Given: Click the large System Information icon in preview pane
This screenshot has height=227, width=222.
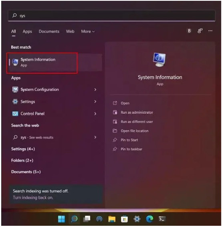Looking at the screenshot, I should [x=159, y=59].
